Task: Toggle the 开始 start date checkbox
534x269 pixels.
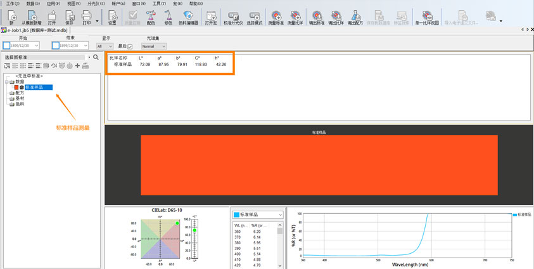Action: (x=6, y=46)
